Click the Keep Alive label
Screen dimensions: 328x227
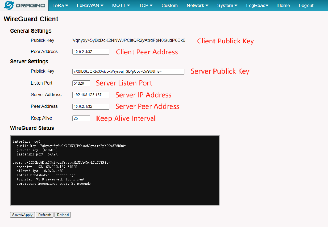[x=41, y=118]
